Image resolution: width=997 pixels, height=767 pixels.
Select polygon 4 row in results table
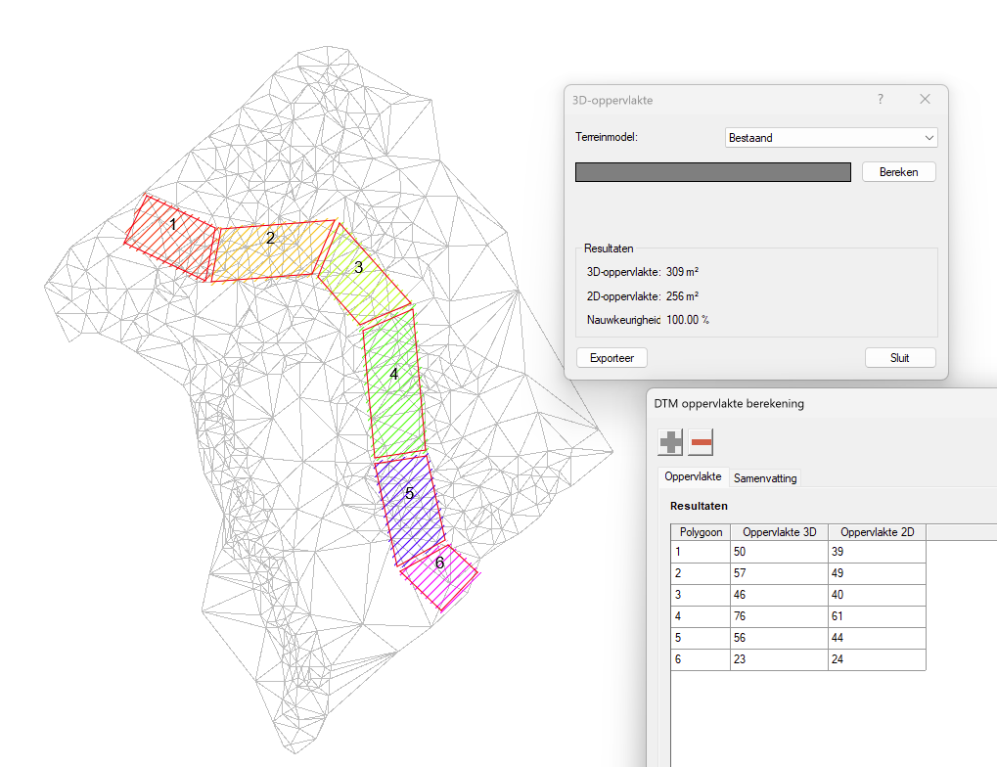click(x=798, y=616)
